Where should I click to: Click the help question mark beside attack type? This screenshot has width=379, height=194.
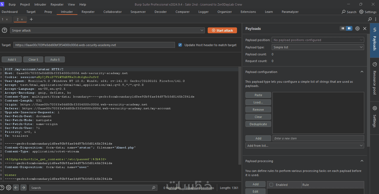coord(4,30)
